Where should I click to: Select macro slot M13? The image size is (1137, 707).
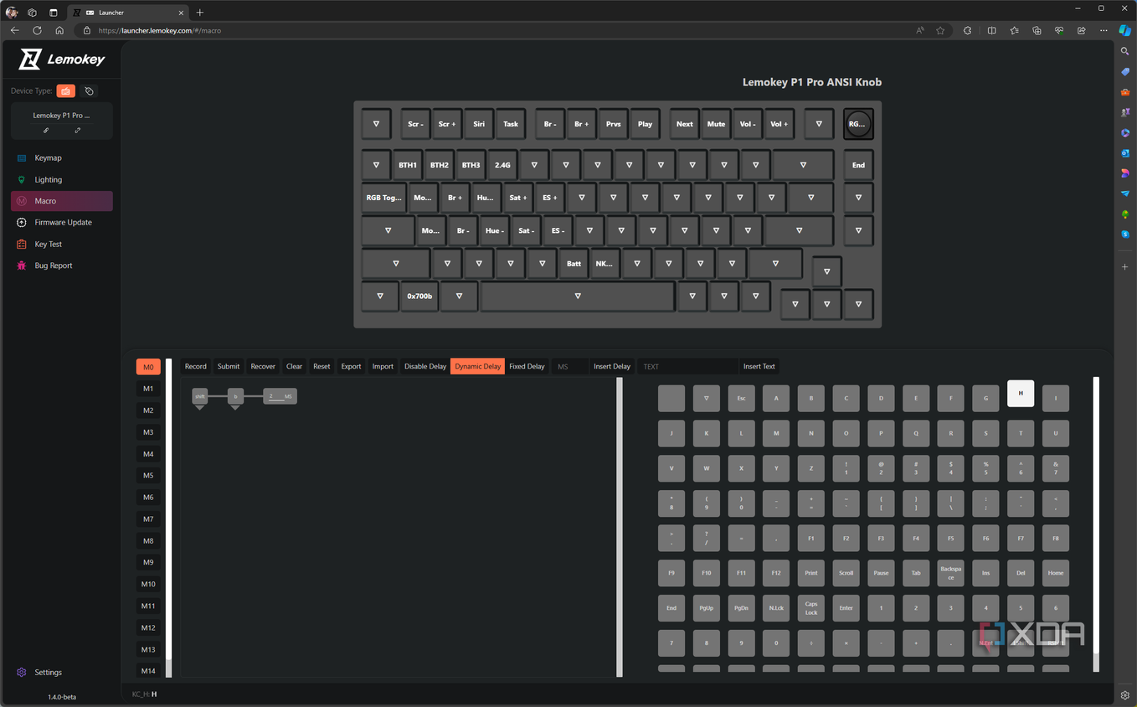[x=148, y=649]
